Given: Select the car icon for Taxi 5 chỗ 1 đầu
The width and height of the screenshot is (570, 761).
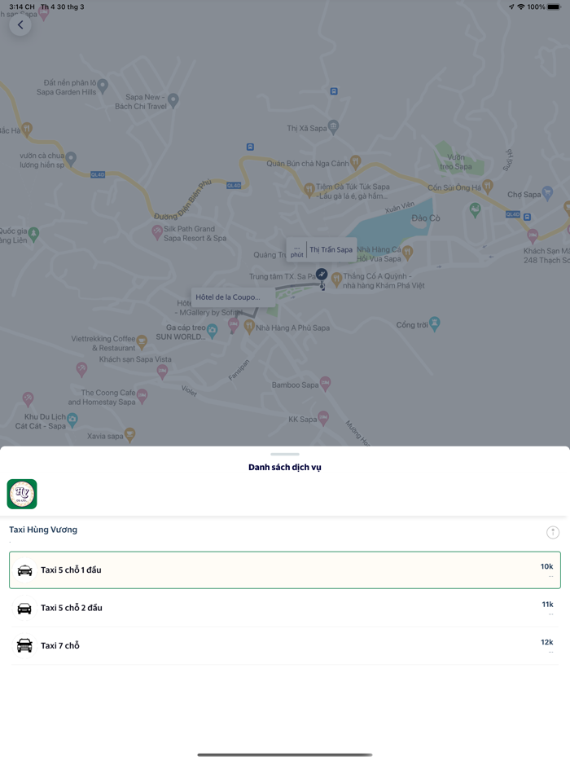Looking at the screenshot, I should (x=24, y=570).
